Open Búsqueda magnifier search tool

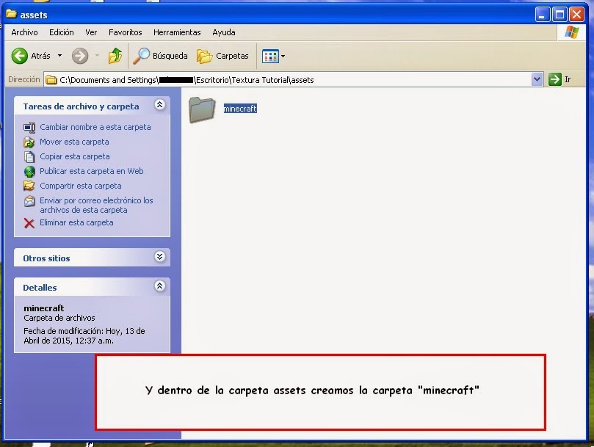pyautogui.click(x=141, y=56)
